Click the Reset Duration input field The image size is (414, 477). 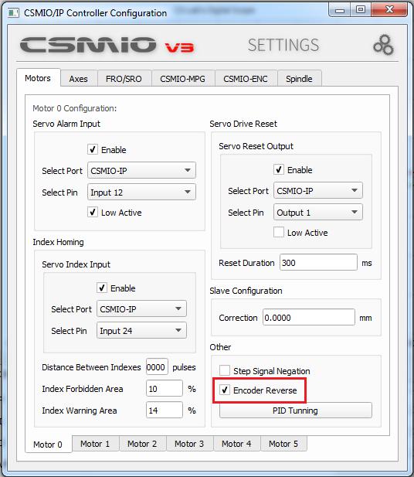[x=318, y=262]
